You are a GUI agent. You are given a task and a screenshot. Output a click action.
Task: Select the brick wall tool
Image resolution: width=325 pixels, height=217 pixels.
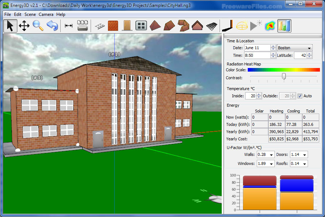point(113,26)
